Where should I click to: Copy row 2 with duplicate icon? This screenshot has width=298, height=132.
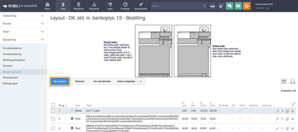(x=287, y=119)
